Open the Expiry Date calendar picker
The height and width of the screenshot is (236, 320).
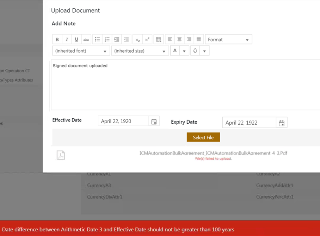(x=282, y=123)
